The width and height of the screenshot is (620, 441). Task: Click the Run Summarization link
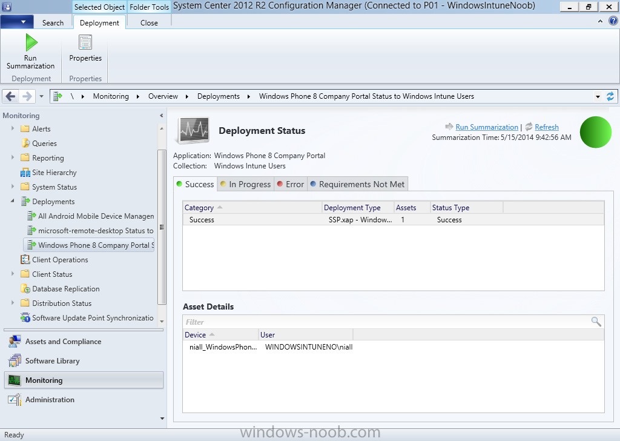(x=487, y=127)
